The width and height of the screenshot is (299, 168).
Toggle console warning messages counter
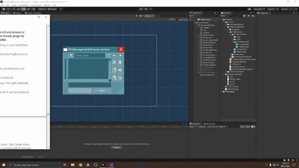coord(248,126)
